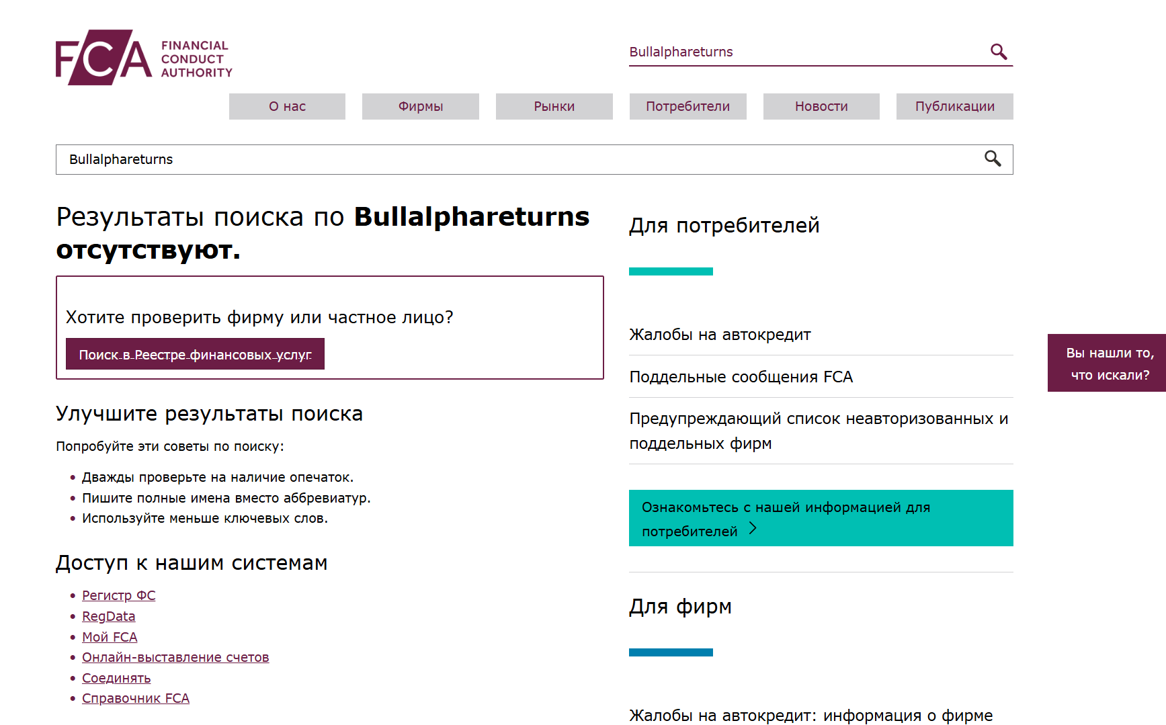Open the 'Публикации' menu
1166x725 pixels.
point(955,106)
